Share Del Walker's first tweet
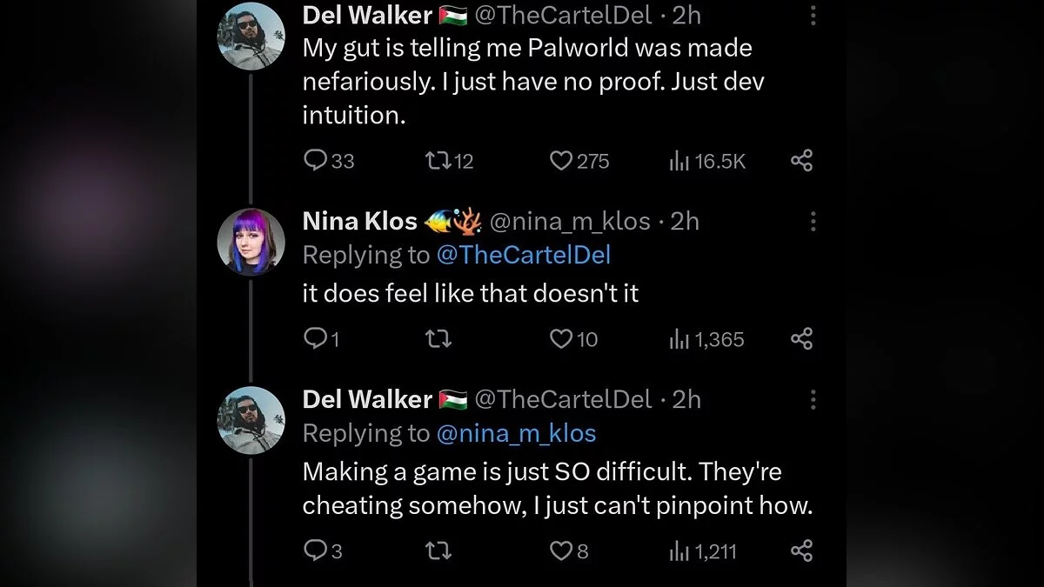The height and width of the screenshot is (587, 1044). click(801, 161)
